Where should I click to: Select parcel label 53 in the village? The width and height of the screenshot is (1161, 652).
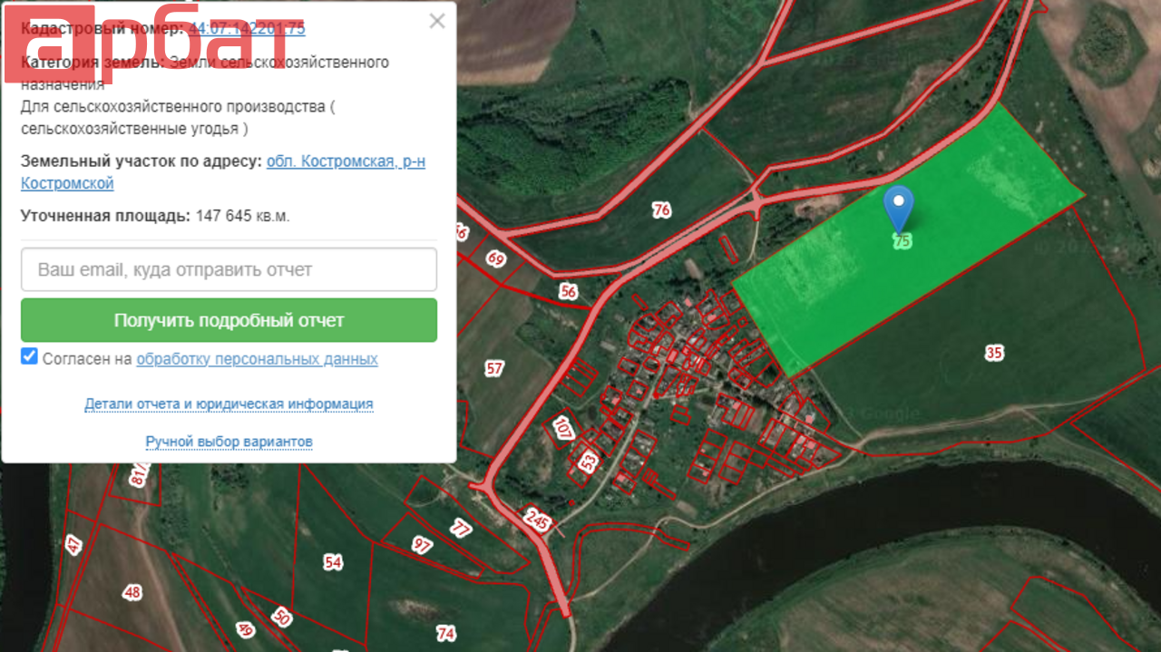[590, 462]
